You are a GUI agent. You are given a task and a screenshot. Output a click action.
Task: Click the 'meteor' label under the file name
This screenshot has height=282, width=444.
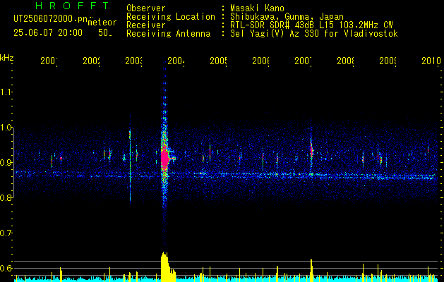point(102,23)
